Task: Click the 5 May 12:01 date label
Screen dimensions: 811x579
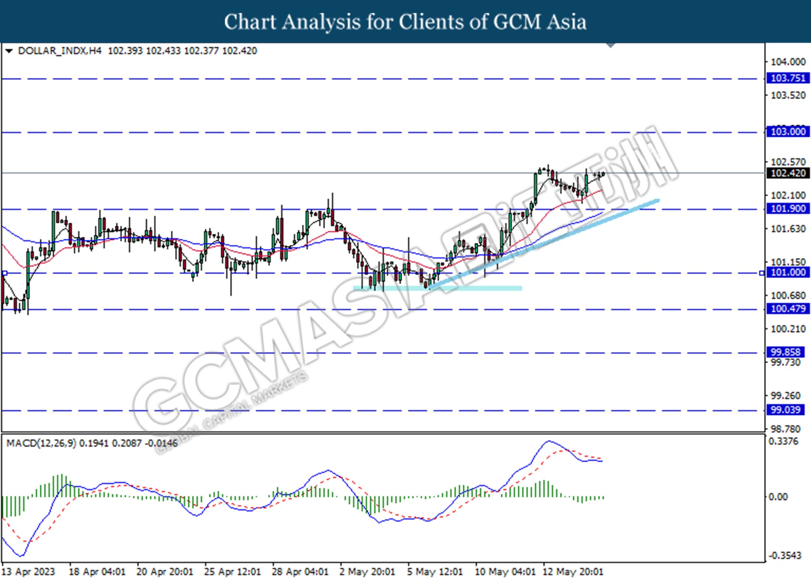Action: click(435, 572)
